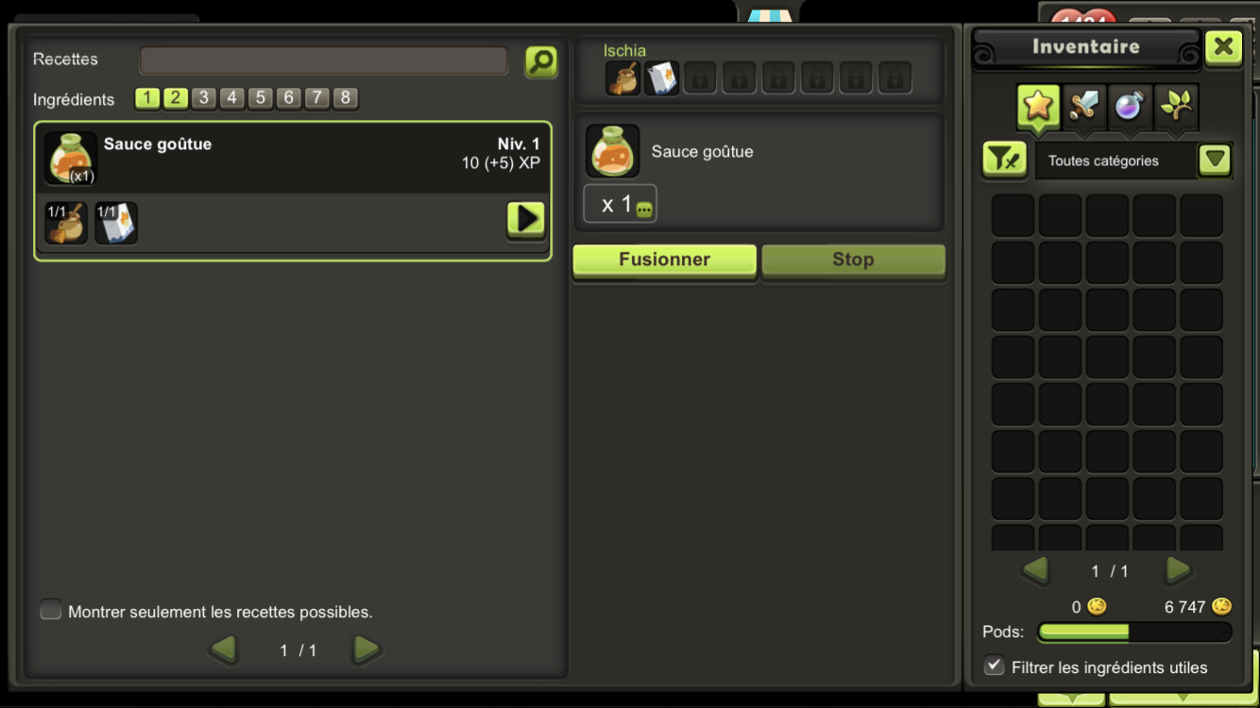1260x708 pixels.
Task: Go to next inventory page arrow
Action: [x=1178, y=570]
